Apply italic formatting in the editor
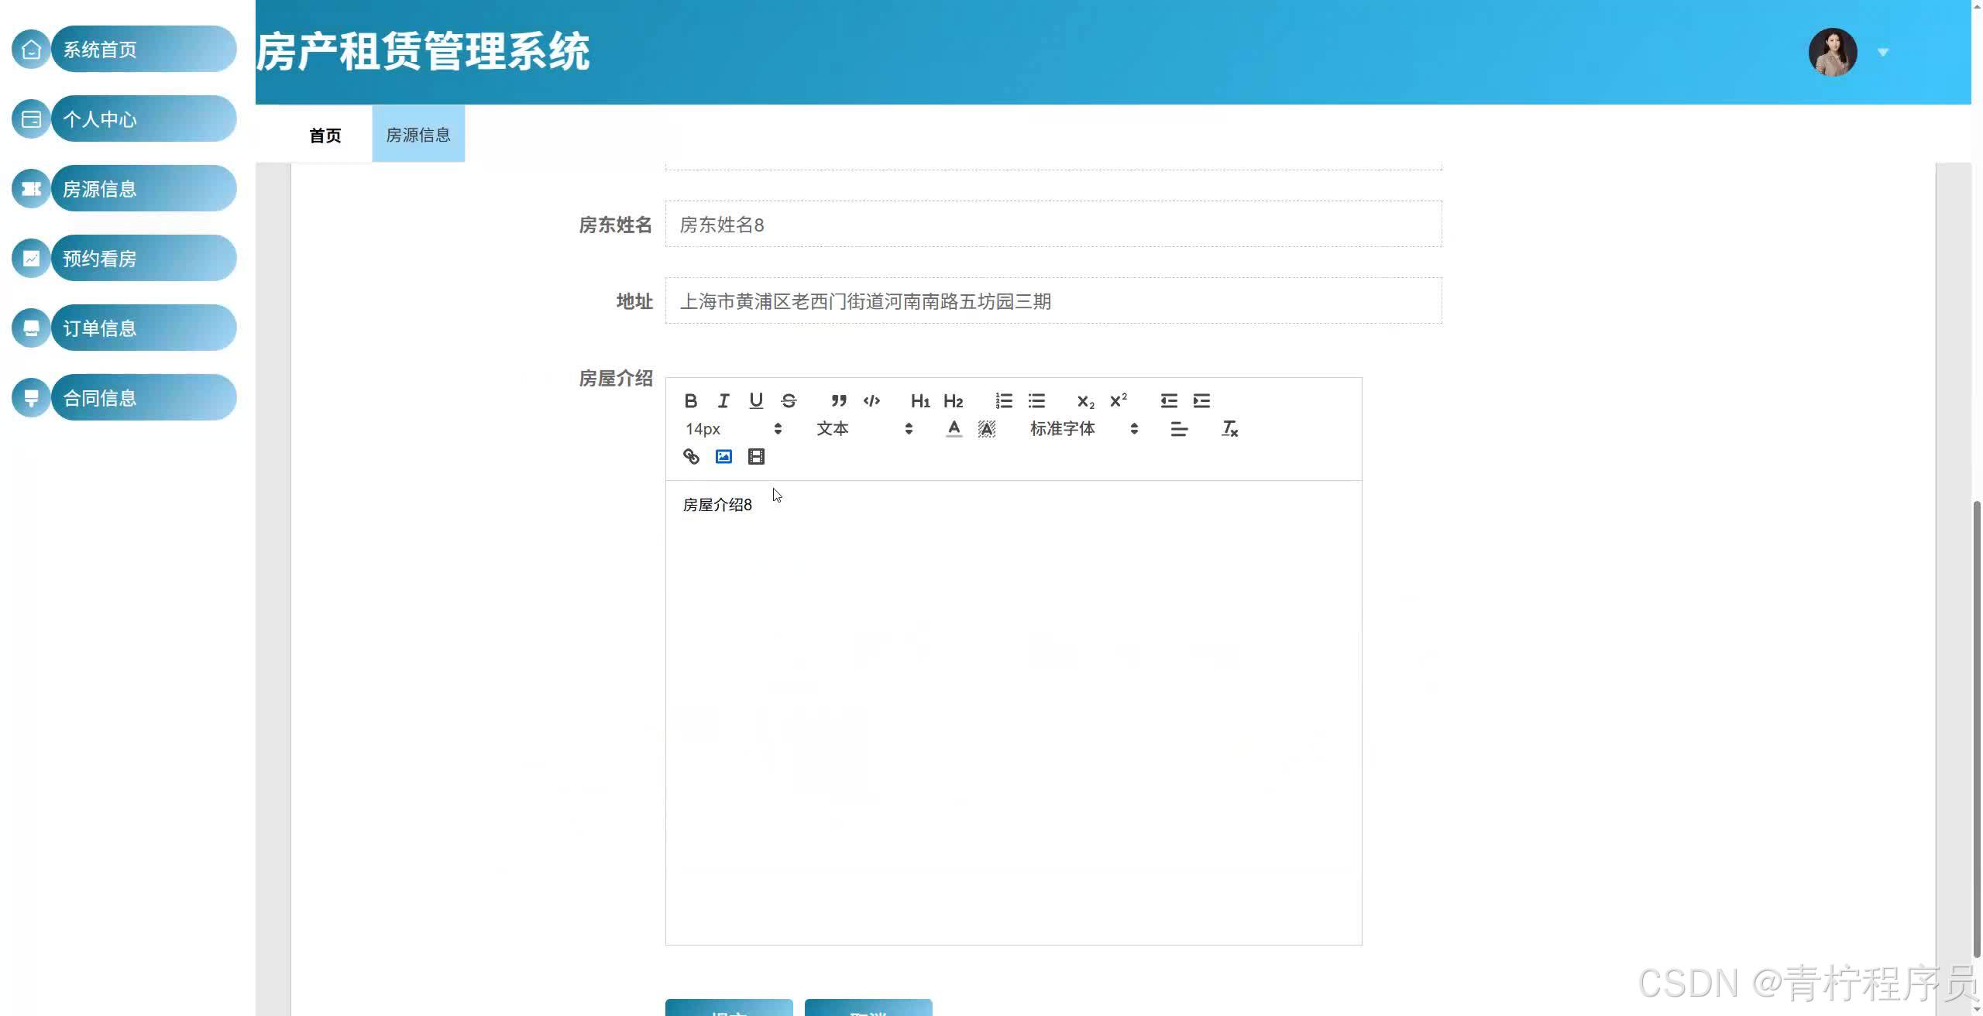This screenshot has height=1016, width=1983. 723,400
